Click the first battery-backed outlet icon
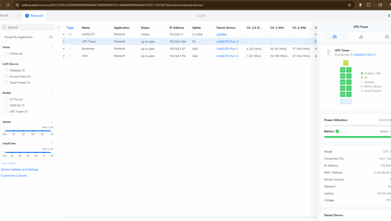Screen dimensions: 391x221 click(343, 70)
